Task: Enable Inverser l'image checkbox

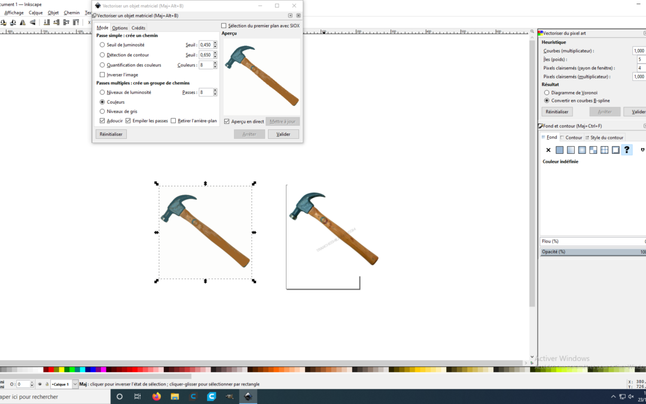Action: pos(102,75)
